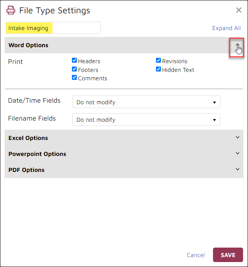Toggle the Hidden Text checkbox

coord(158,69)
